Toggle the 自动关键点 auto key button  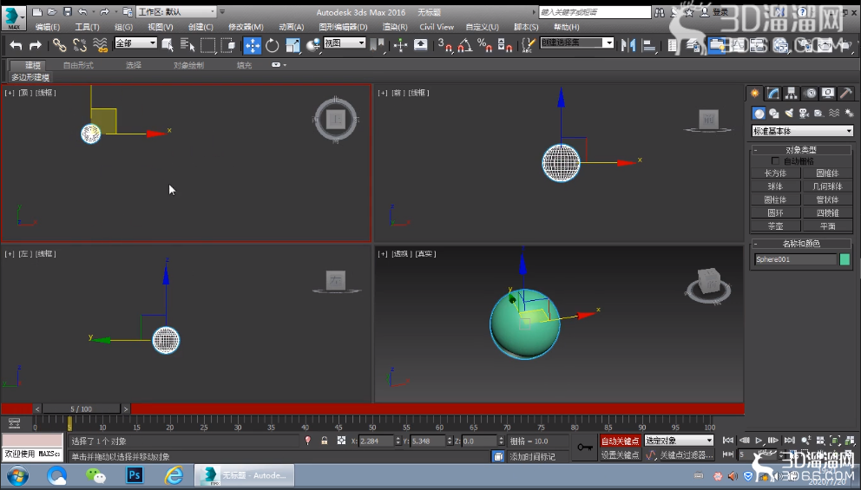(x=621, y=441)
